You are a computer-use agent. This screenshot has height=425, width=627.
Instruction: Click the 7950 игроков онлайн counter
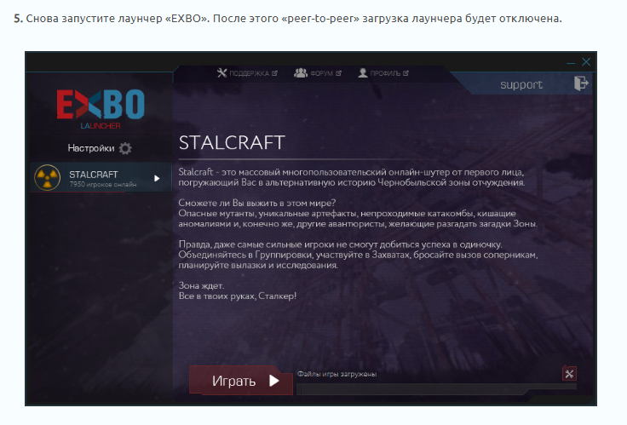[103, 184]
